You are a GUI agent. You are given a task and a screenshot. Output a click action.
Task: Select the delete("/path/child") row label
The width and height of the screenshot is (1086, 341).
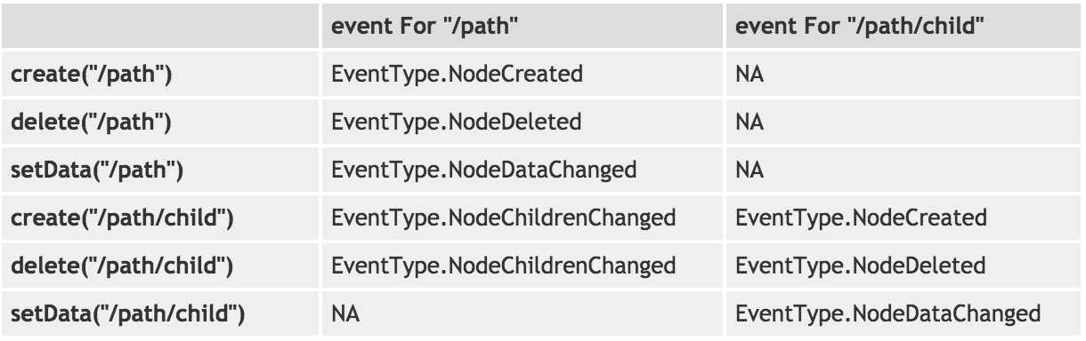[122, 266]
